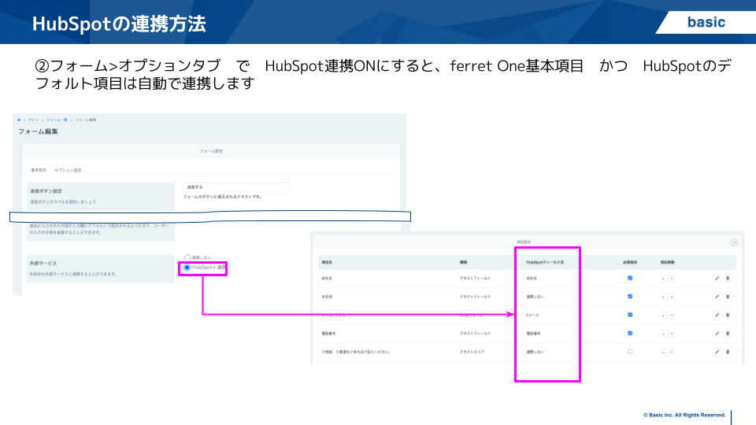The width and height of the screenshot is (756, 425).
Task: Check the required checkbox for the ご相談 row
Action: [x=630, y=352]
